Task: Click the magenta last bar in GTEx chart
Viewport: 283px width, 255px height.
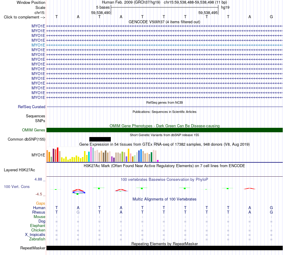Action: point(158,161)
